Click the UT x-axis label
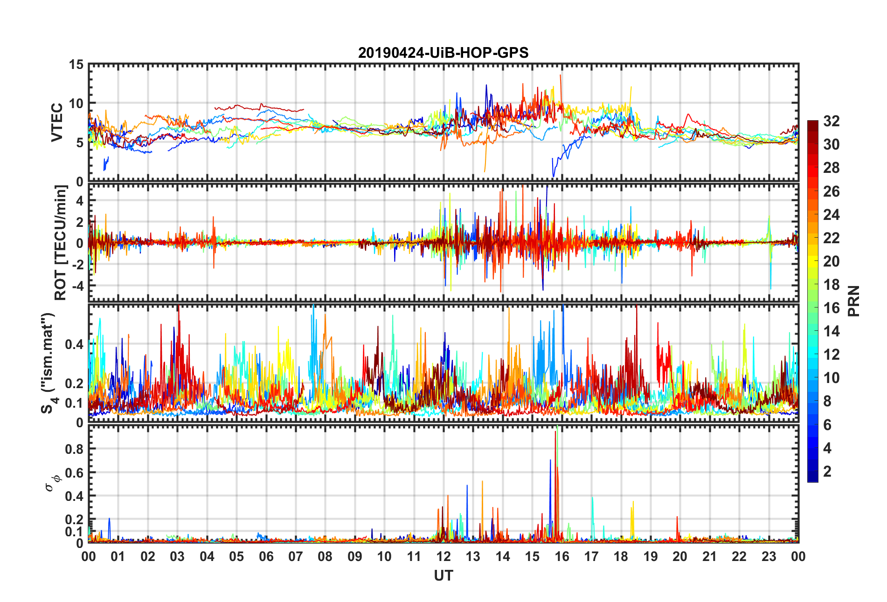 [x=443, y=576]
